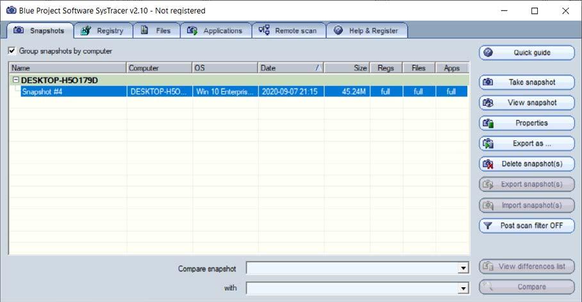Click the 2020-09-07 21:15 date cell
The width and height of the screenshot is (582, 302).
pyautogui.click(x=290, y=92)
